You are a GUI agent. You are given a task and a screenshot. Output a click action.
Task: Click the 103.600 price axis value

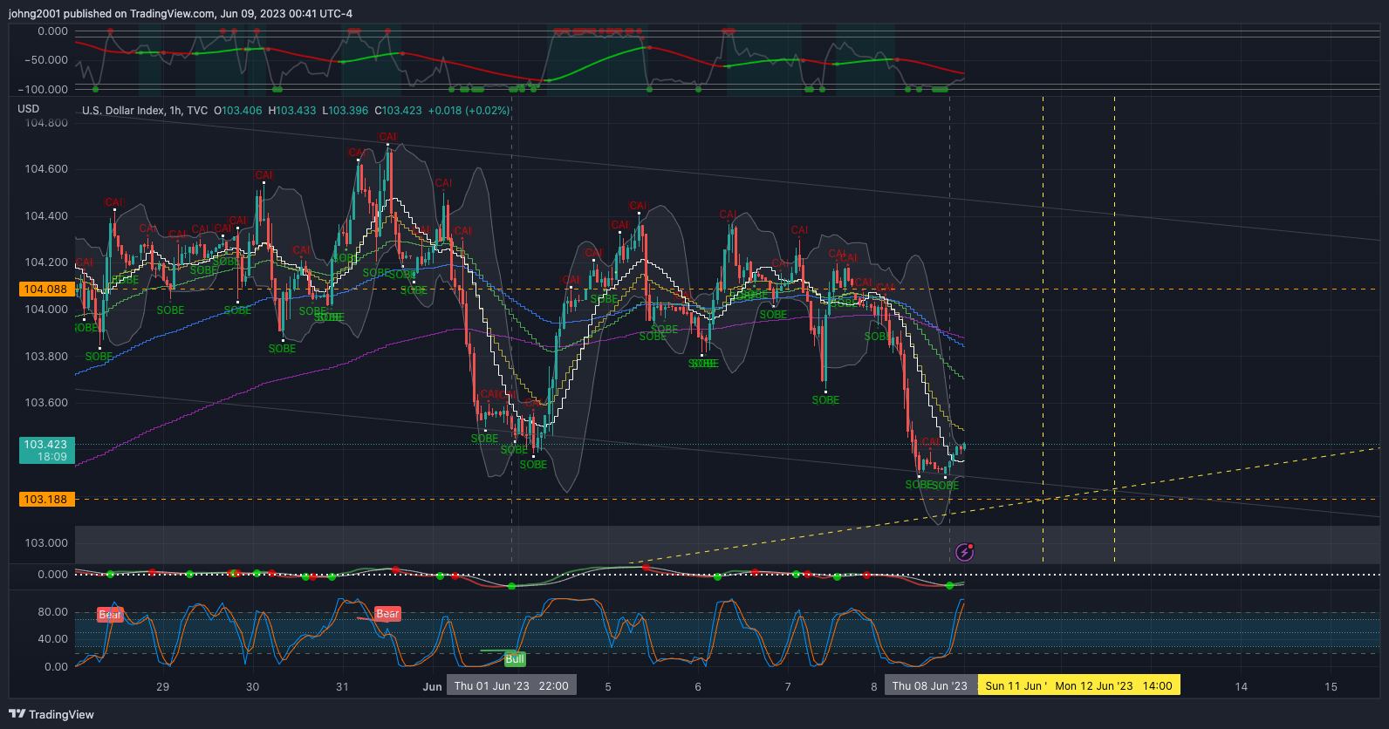(46, 403)
